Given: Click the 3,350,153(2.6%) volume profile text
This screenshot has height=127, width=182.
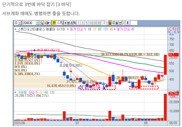Looking at the screenshot, I should [x=27, y=60].
